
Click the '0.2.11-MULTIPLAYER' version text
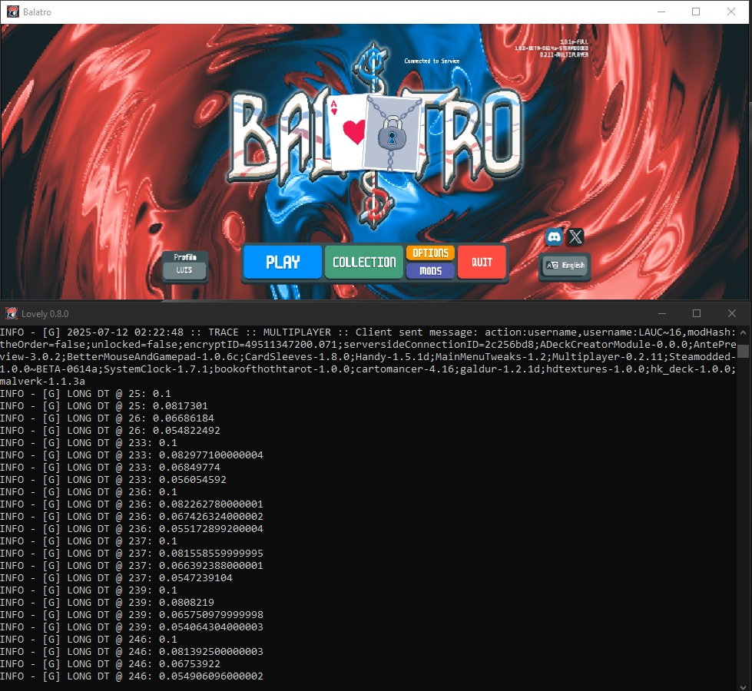tap(564, 55)
